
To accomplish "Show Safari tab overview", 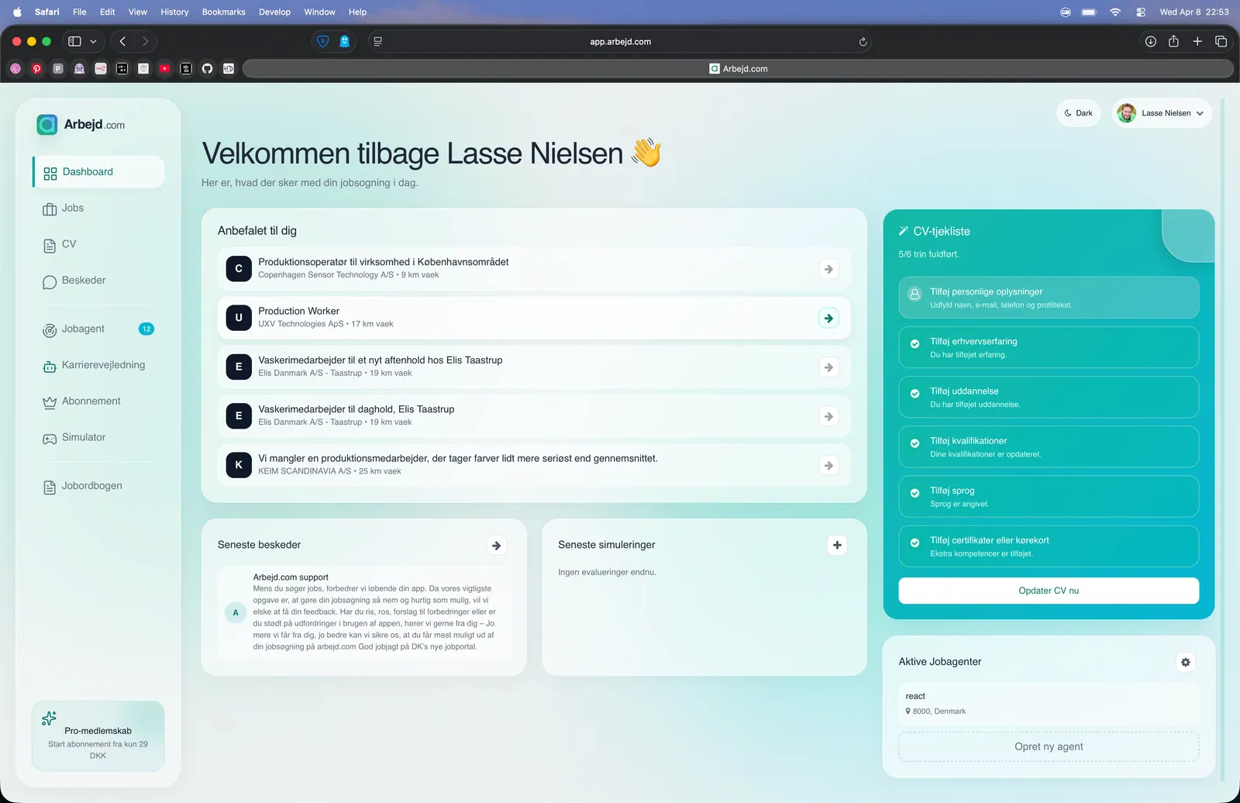I will tap(1221, 42).
